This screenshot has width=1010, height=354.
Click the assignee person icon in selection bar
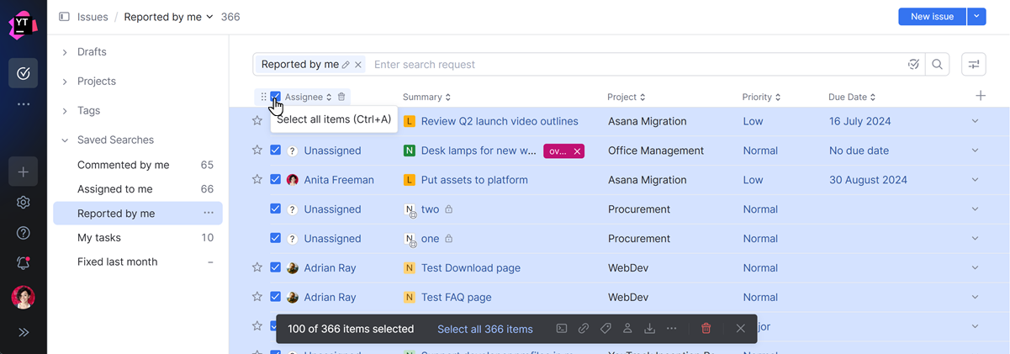(x=627, y=329)
